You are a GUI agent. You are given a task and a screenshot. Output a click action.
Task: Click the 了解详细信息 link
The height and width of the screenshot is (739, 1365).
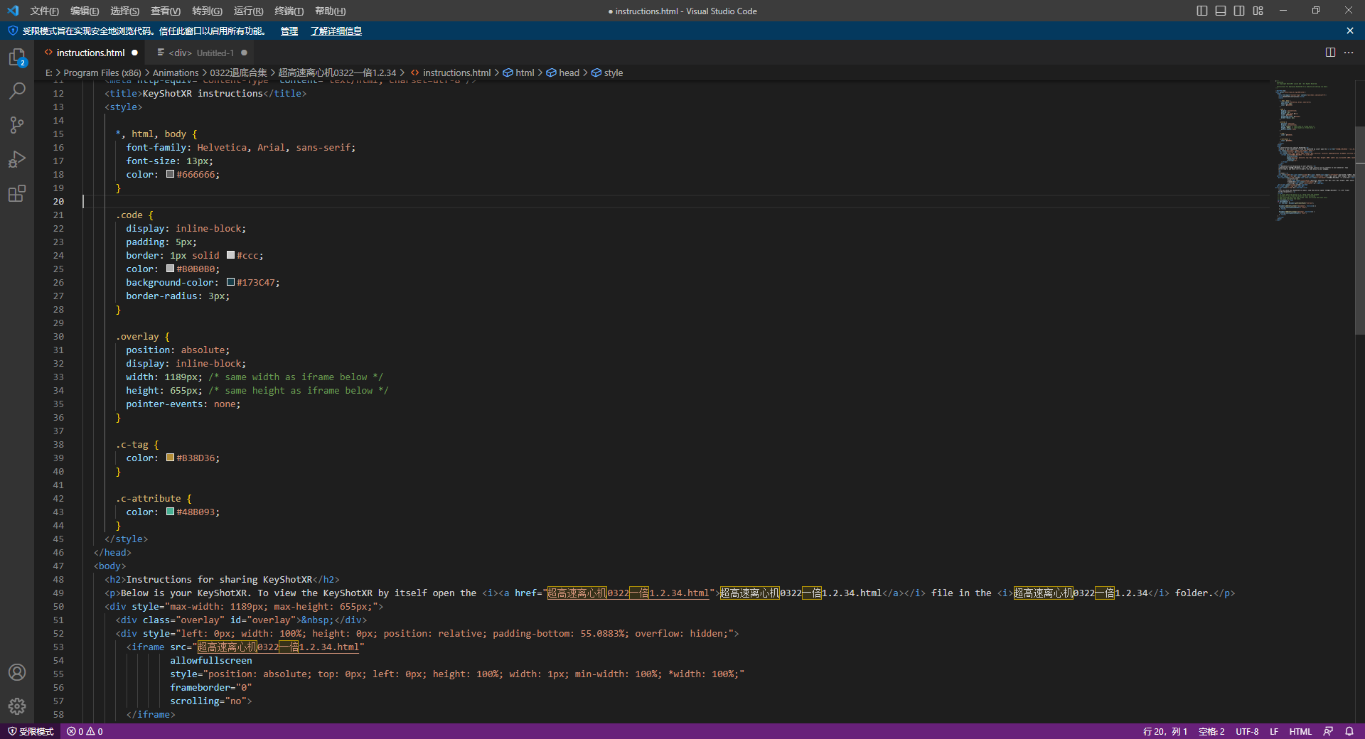[x=336, y=31]
